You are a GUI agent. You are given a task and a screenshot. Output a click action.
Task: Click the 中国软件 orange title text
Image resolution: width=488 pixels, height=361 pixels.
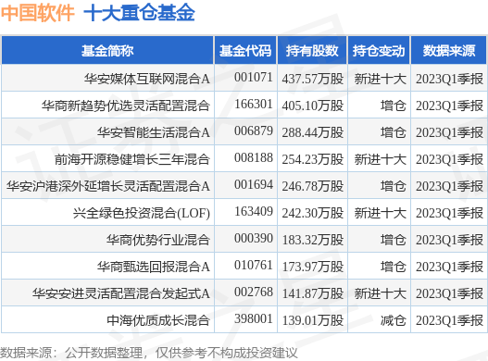coord(38,13)
